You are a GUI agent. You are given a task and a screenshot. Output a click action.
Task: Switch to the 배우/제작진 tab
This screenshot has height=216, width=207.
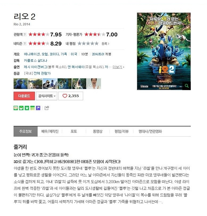tap(50, 132)
